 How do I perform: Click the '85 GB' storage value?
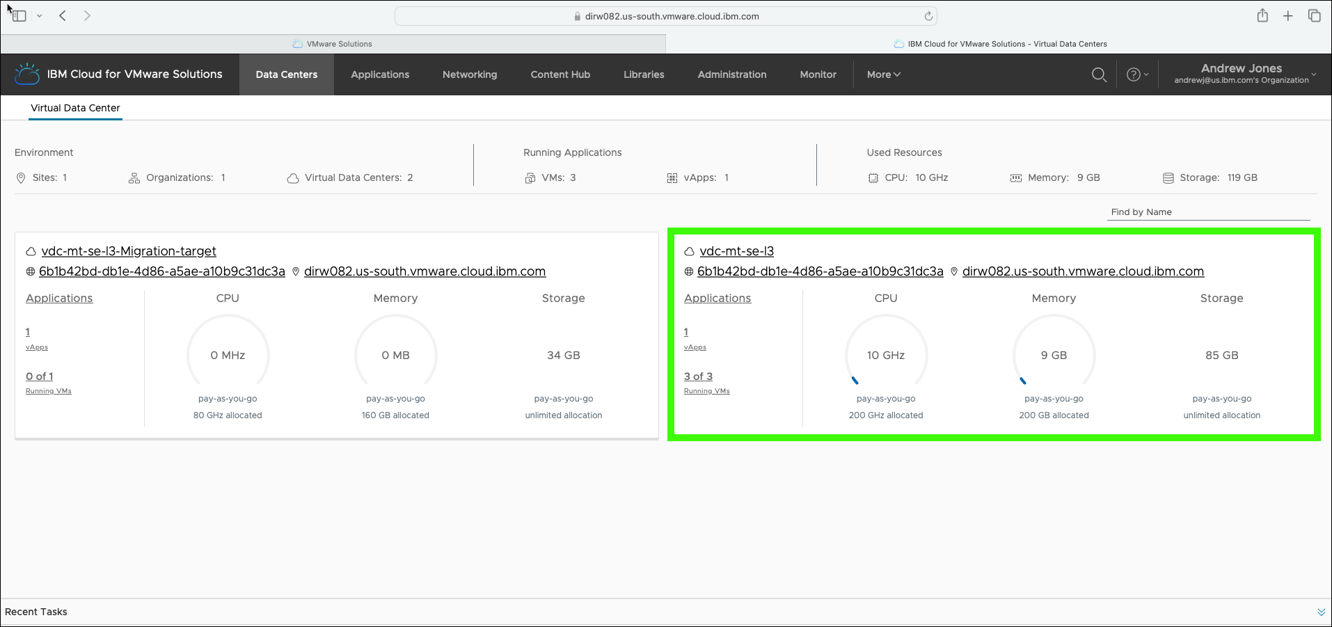point(1222,355)
